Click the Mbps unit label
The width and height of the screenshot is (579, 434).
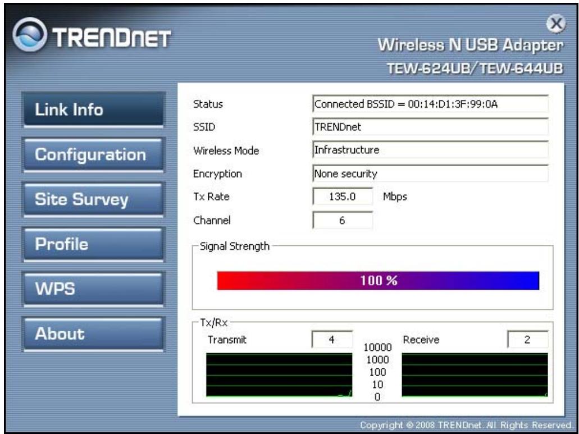(x=395, y=197)
